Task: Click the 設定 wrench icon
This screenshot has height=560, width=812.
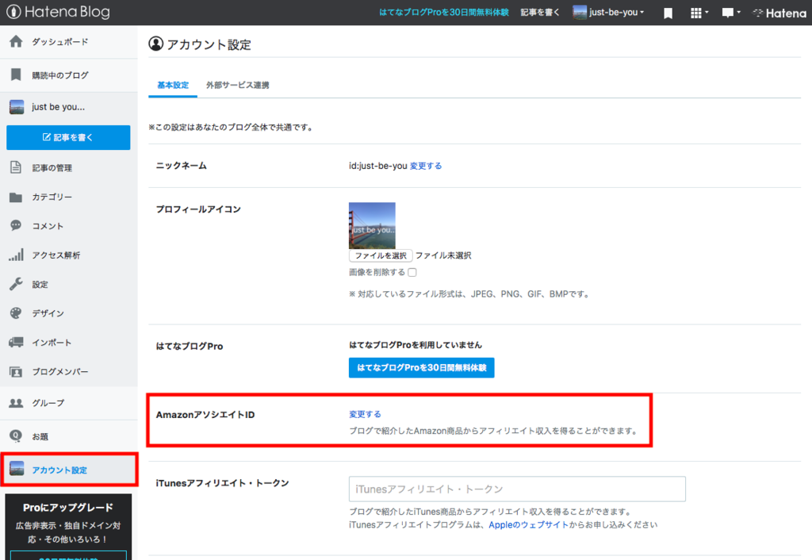Action: pos(16,284)
